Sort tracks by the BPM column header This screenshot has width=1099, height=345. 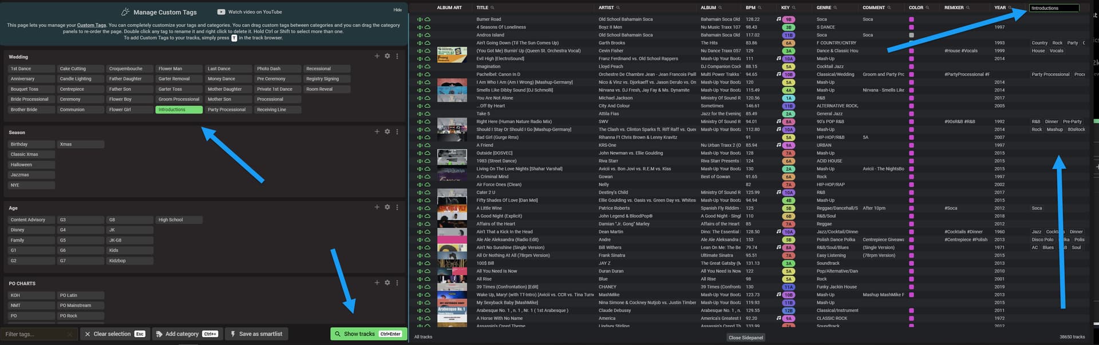(750, 8)
